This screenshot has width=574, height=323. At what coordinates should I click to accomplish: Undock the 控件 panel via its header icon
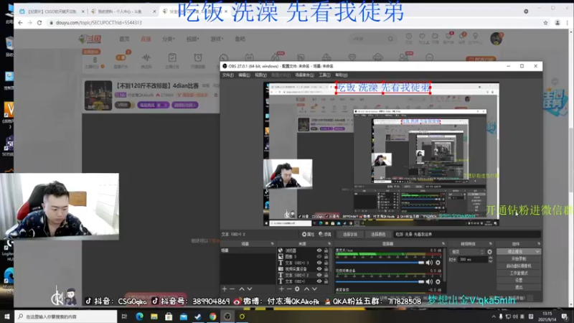tap(539, 244)
